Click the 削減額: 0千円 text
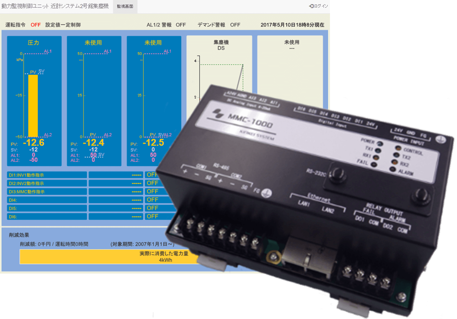 coord(35,244)
